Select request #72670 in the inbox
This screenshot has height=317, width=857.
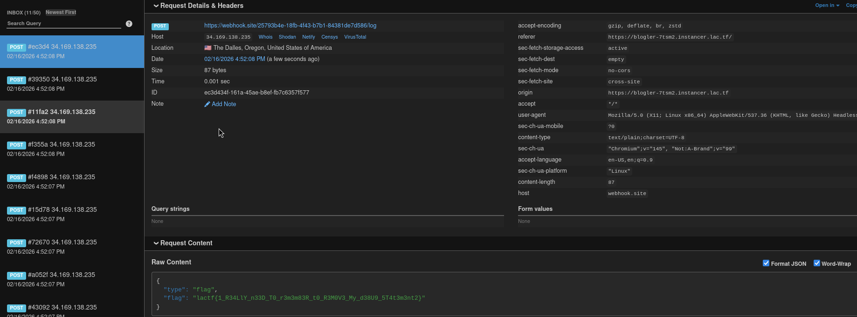pyautogui.click(x=72, y=247)
